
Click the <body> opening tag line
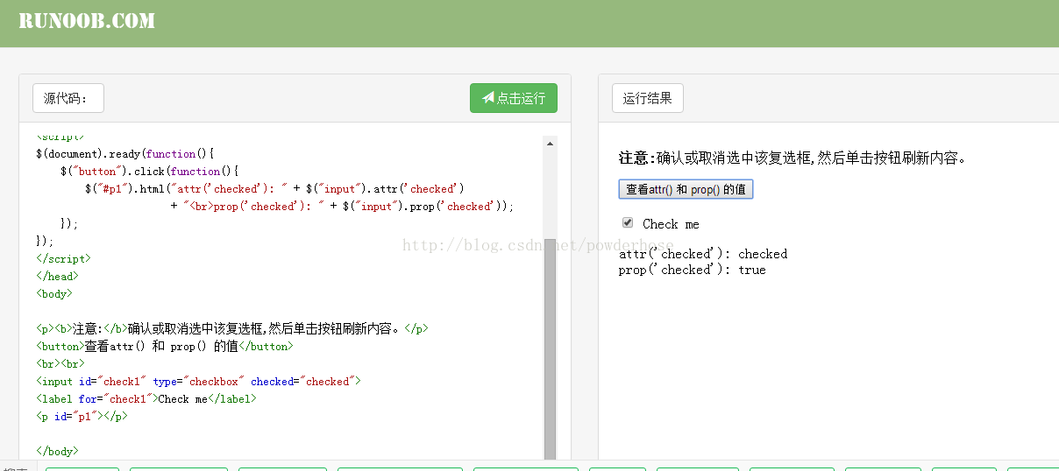[x=54, y=293]
